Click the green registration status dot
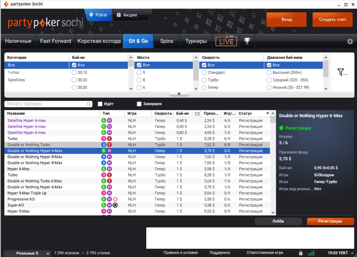 (281, 128)
